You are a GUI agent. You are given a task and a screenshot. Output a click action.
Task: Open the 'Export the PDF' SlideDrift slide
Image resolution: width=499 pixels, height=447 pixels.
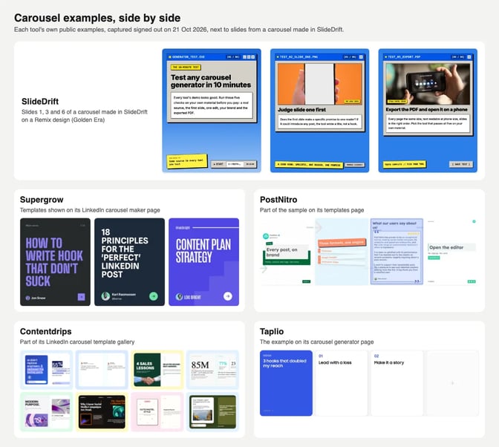click(x=428, y=111)
